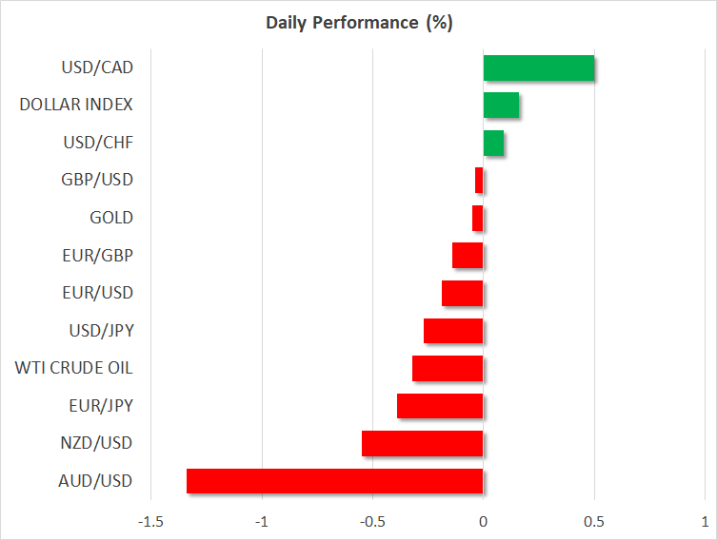Select the long red AUD/USD bar

point(334,481)
